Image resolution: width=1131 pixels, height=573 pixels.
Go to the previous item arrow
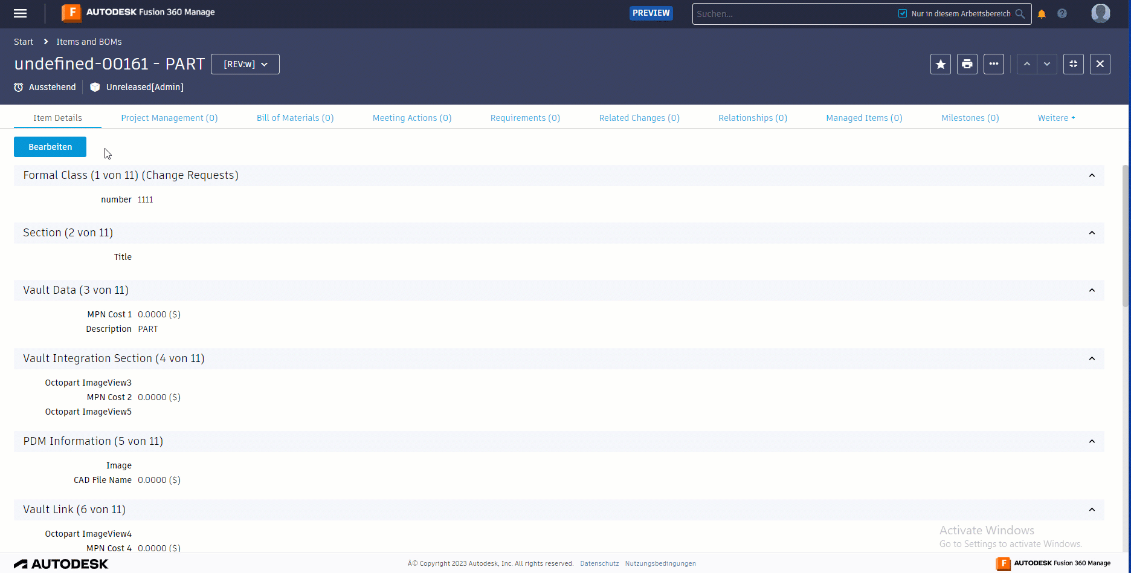point(1027,64)
